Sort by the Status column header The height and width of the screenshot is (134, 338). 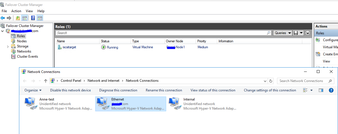click(x=115, y=41)
